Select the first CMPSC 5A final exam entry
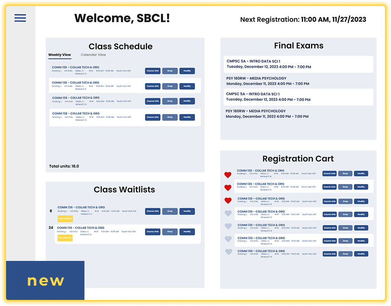Image resolution: width=391 pixels, height=306 pixels. click(298, 64)
